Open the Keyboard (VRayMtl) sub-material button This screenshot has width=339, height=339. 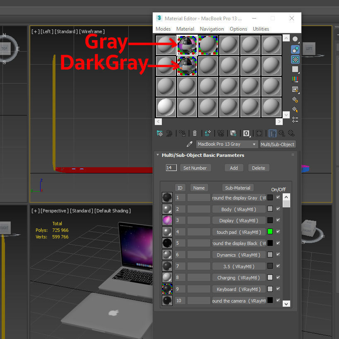coord(239,289)
